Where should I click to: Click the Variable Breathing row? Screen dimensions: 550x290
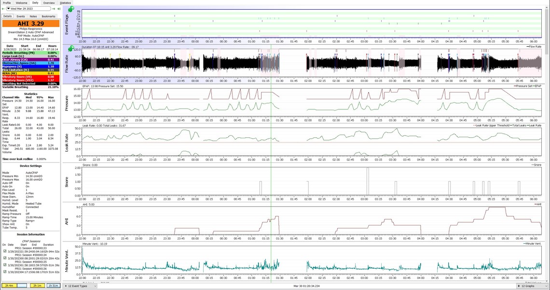[31, 87]
